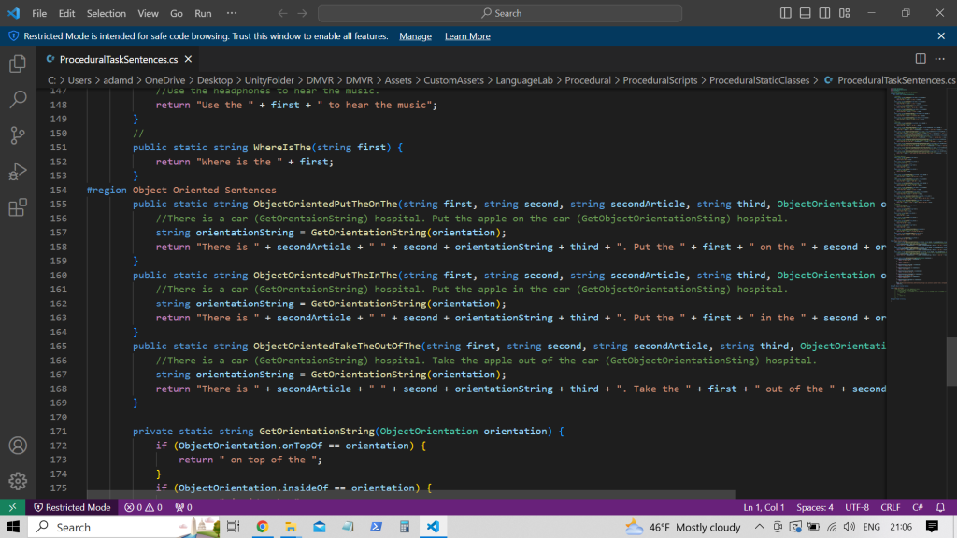Open the Manage gear icon
Screen dimensions: 957x538
(18, 481)
